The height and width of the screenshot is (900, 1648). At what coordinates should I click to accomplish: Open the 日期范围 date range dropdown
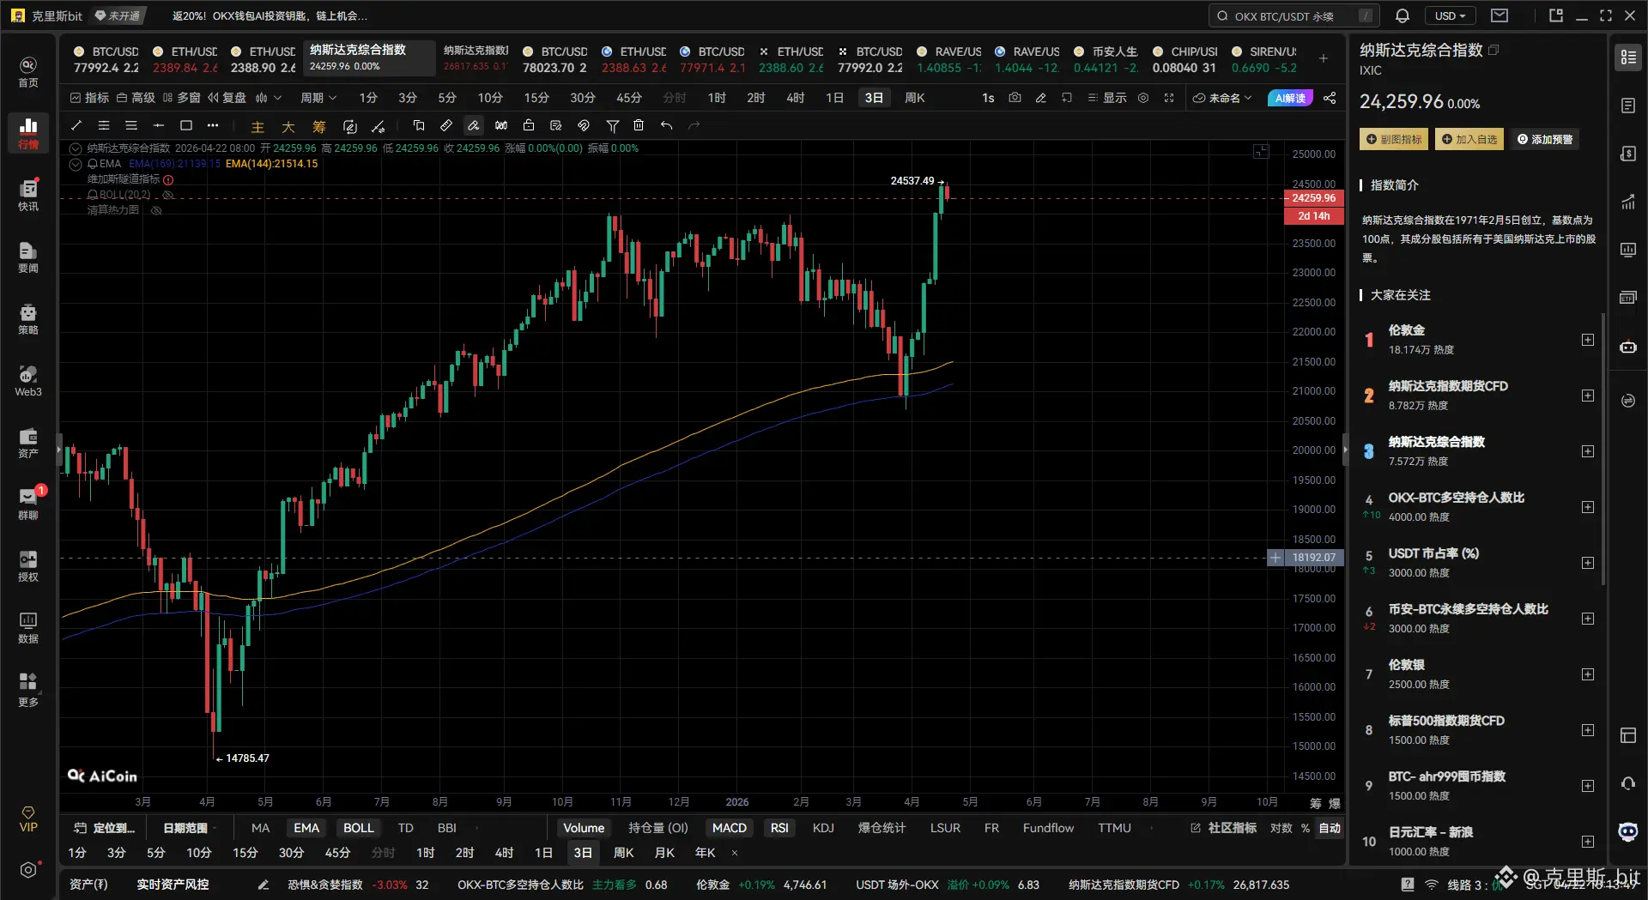point(190,828)
